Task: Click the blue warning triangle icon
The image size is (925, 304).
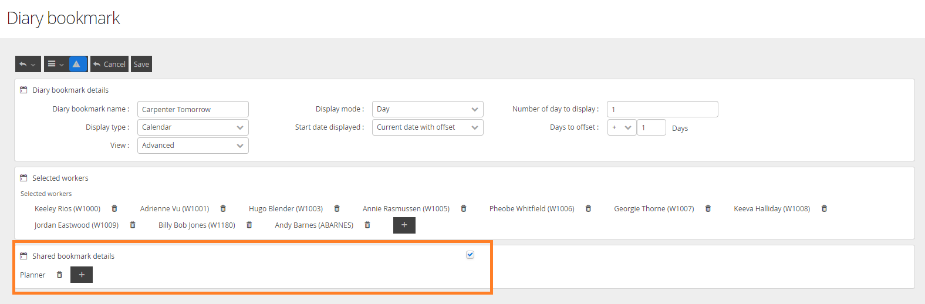Action: 77,64
